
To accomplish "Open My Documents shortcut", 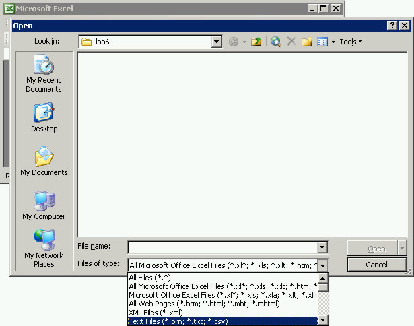I will (44, 162).
